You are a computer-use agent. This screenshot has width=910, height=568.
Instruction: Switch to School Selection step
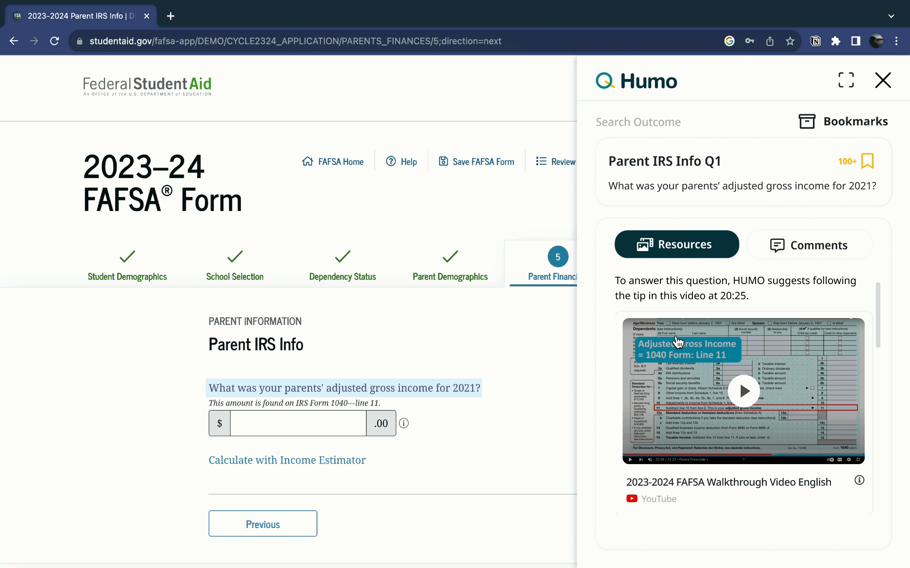pos(235,266)
